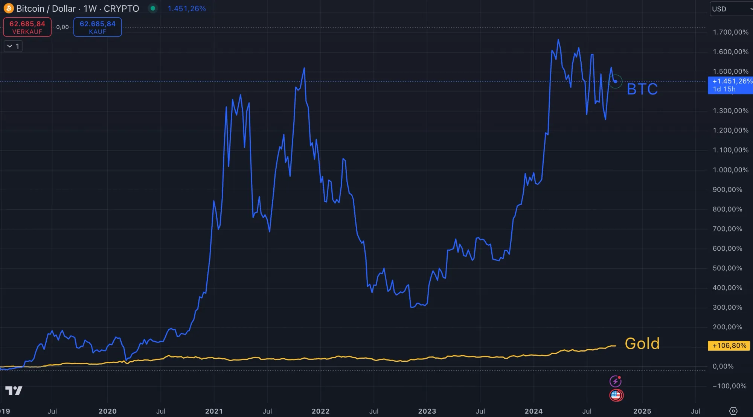Click the red VERKAUF sell button
The height and width of the screenshot is (417, 753).
[27, 27]
